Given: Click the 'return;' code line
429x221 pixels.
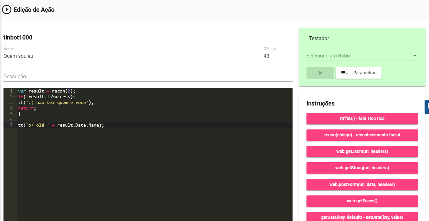Looking at the screenshot, I should (27, 108).
